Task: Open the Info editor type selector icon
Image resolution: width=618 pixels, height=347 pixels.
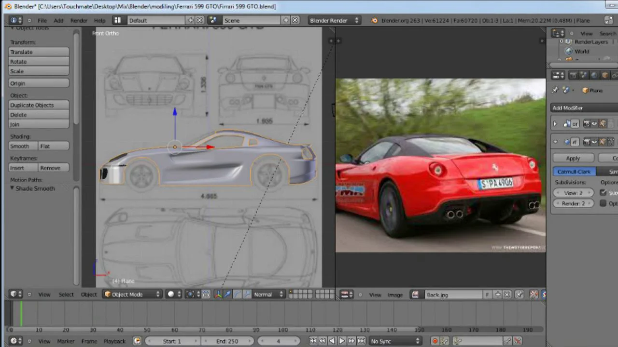Action: tap(15, 20)
